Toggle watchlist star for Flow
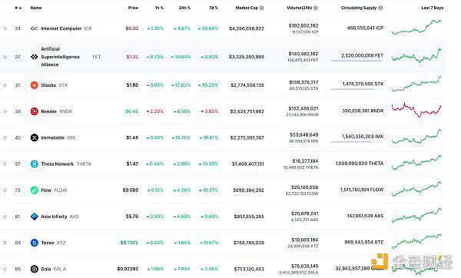The width and height of the screenshot is (461, 278). (5, 190)
